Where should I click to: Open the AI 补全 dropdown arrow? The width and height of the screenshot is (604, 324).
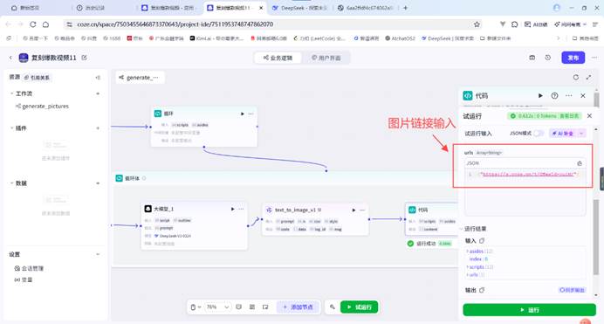[581, 134]
